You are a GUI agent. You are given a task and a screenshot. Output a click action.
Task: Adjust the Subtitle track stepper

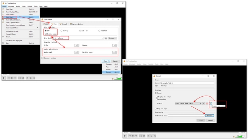coord(116,52)
